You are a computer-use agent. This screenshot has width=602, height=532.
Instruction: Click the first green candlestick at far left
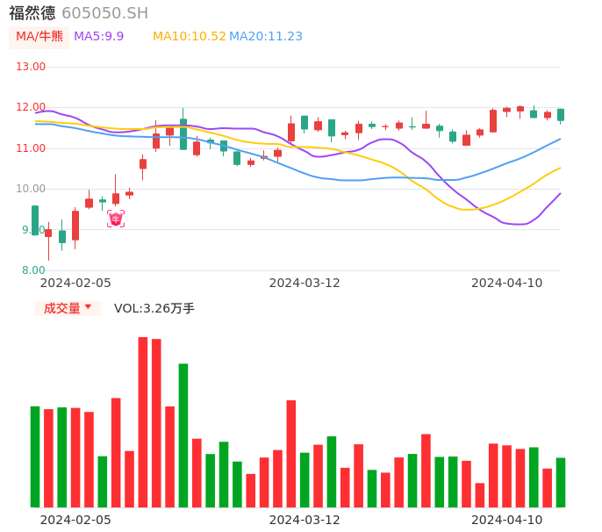(x=35, y=220)
